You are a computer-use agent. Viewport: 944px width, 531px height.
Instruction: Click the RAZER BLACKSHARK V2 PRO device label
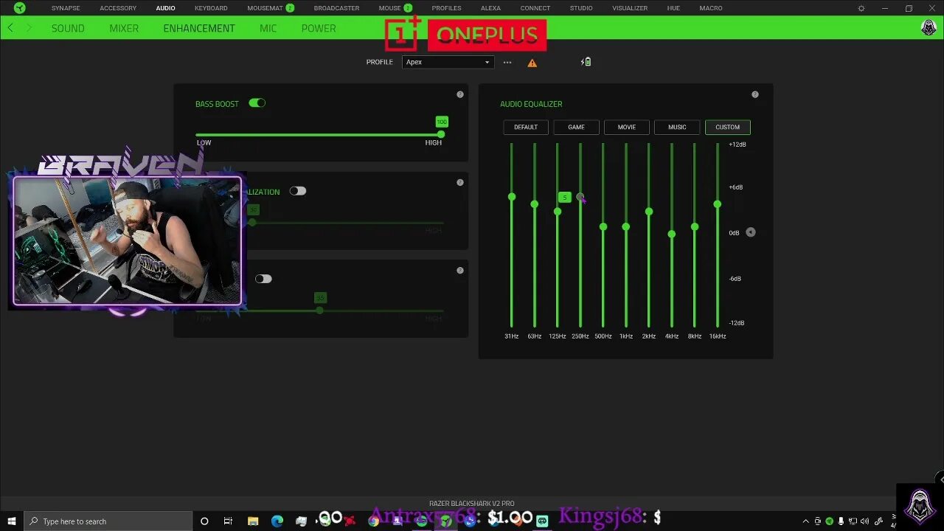click(472, 504)
